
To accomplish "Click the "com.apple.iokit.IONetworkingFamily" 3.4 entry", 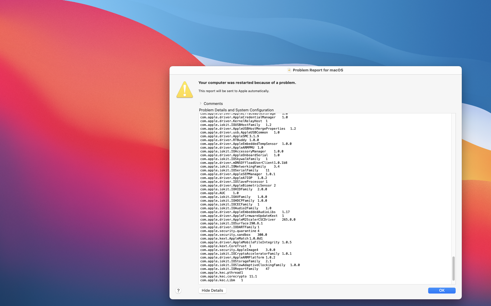I will (x=240, y=167).
